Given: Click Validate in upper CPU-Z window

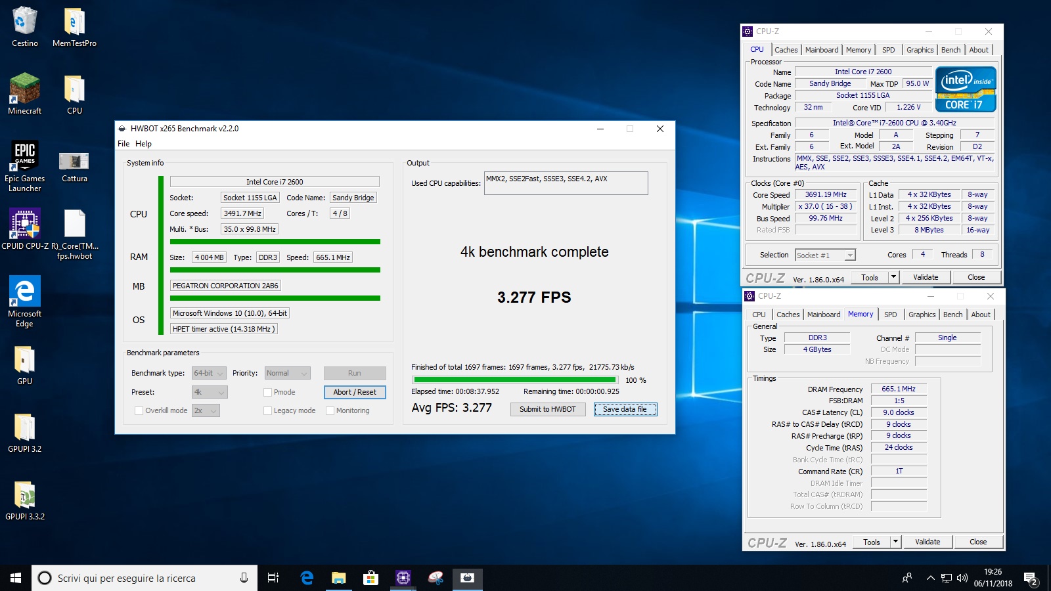Looking at the screenshot, I should (x=926, y=277).
